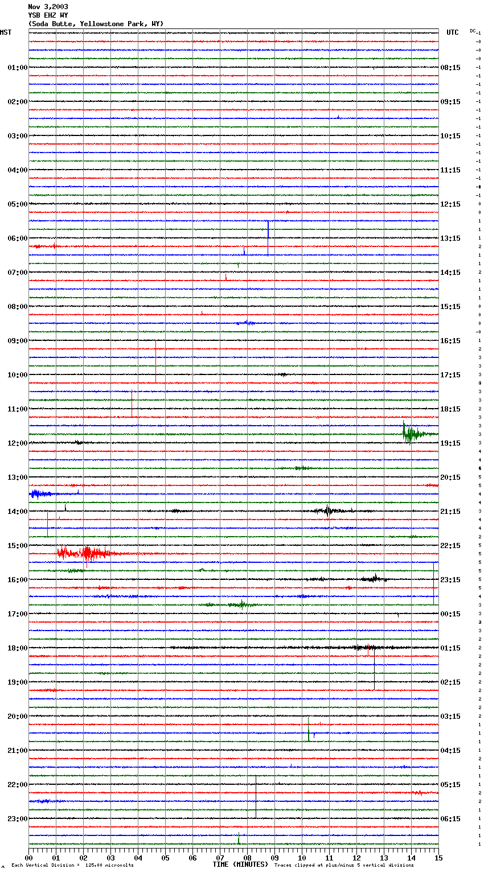This screenshot has height=873, width=484.
Task: Click the "(Soda Butte, Yellowstone Park, WY)" location line
Action: tap(96, 24)
